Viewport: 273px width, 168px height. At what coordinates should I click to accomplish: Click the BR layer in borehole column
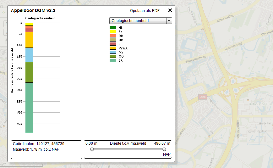[x=29, y=108]
